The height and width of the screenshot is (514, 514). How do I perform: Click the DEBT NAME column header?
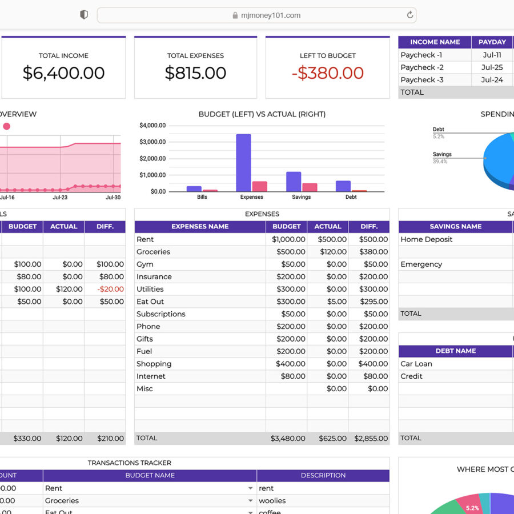pos(456,351)
